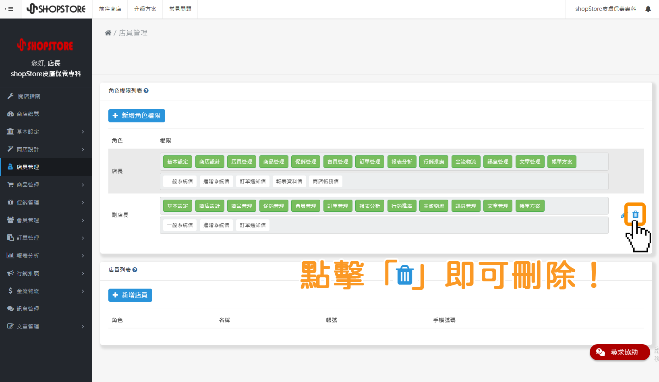
Task: Open 前往商店 in the top navigation
Action: 110,9
